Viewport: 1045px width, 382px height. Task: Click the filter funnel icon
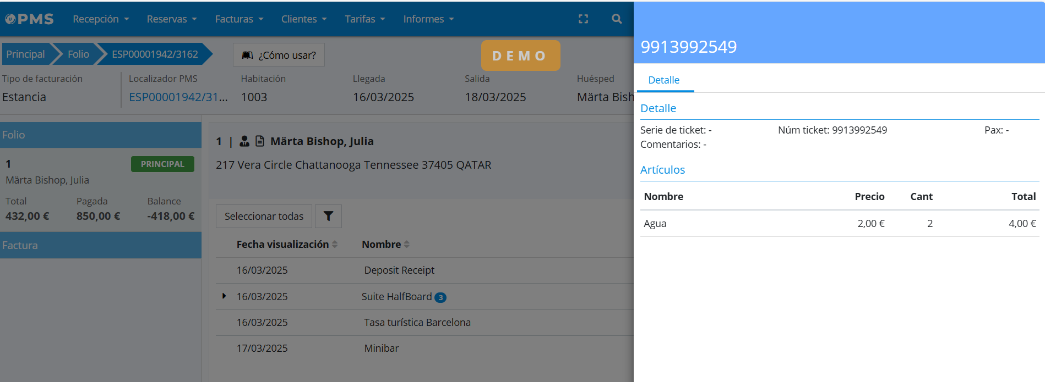pos(328,217)
